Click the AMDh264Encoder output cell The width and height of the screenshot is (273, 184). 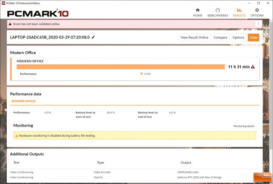[188, 172]
